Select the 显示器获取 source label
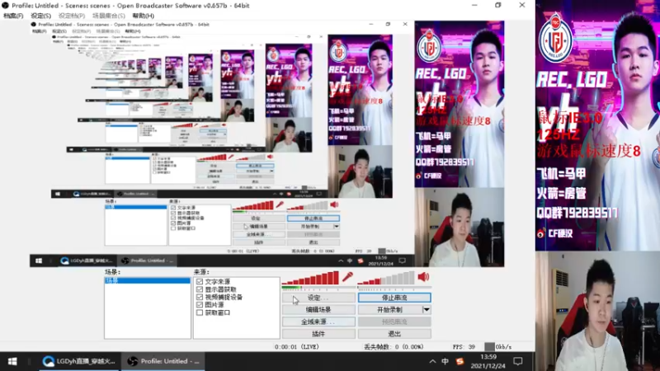The height and width of the screenshot is (371, 660). [220, 289]
